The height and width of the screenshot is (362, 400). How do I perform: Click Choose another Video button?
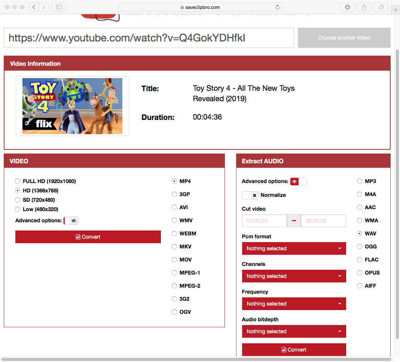(x=344, y=38)
